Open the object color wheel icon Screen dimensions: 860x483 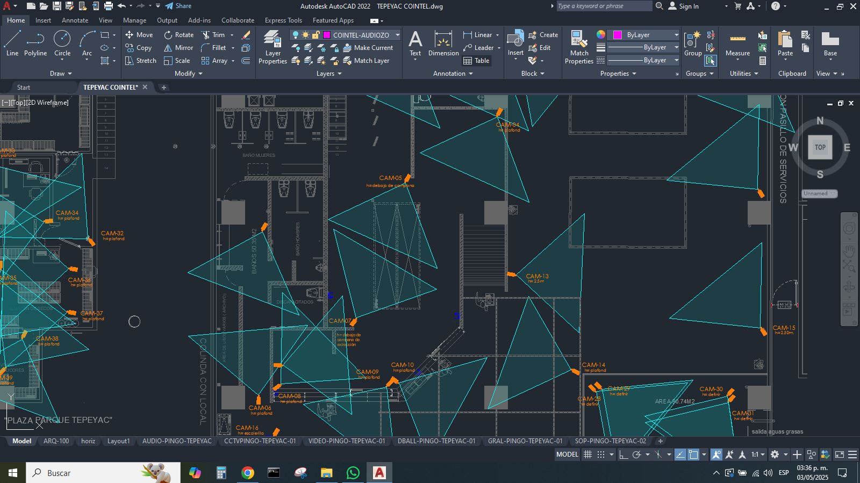tap(600, 34)
